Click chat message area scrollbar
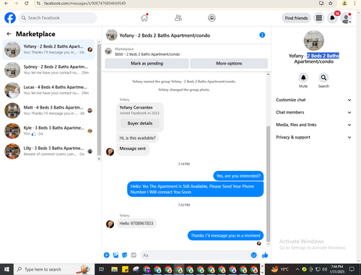This screenshot has height=275, width=361. click(268, 183)
